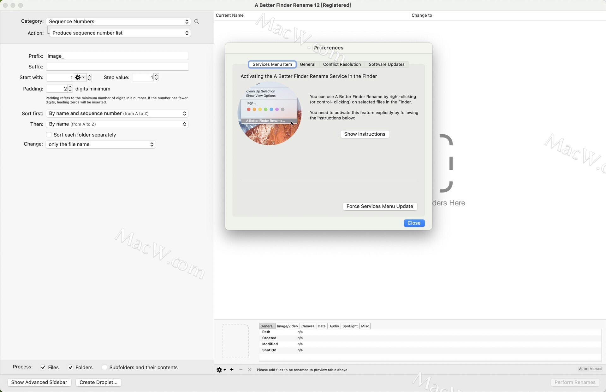Viewport: 606px width, 392px height.
Task: Enable Subfolders and their contents
Action: pos(104,367)
